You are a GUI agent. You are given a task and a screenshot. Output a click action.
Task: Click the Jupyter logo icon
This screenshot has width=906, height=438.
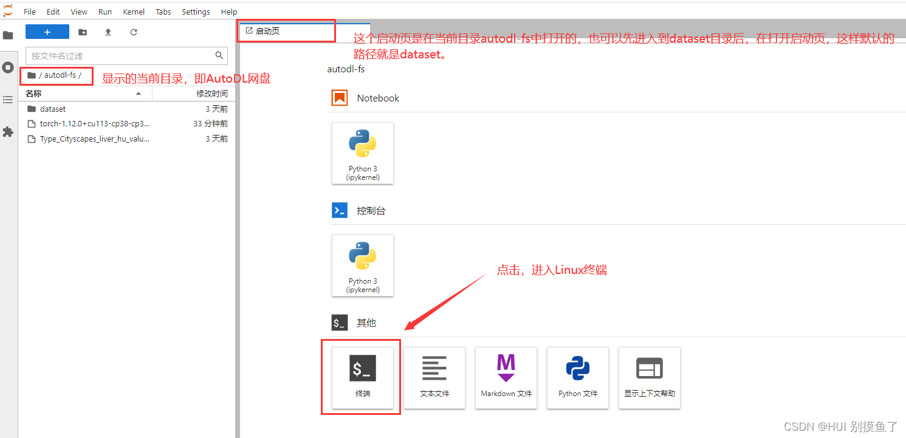(x=8, y=10)
